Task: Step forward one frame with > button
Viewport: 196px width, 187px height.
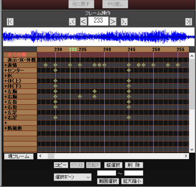Action: [113, 21]
